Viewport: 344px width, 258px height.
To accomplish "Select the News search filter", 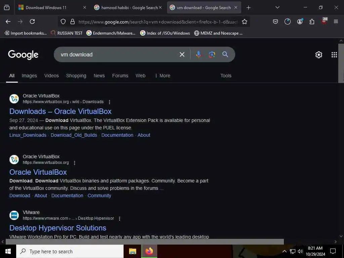I will point(99,76).
